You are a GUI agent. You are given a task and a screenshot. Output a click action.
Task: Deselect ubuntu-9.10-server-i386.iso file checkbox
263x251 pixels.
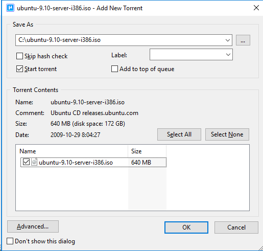(26, 162)
